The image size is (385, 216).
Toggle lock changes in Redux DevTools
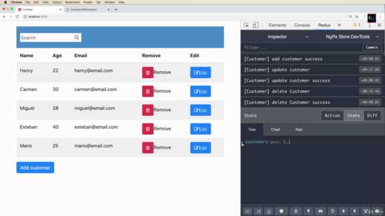(x=295, y=211)
